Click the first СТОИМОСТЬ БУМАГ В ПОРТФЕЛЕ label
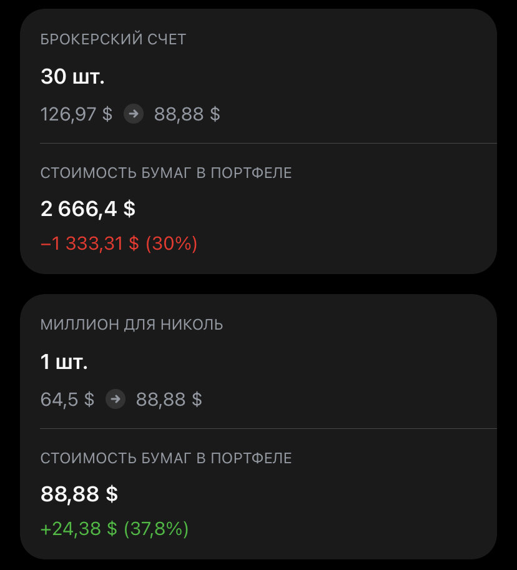Image resolution: width=517 pixels, height=570 pixels. (x=166, y=173)
